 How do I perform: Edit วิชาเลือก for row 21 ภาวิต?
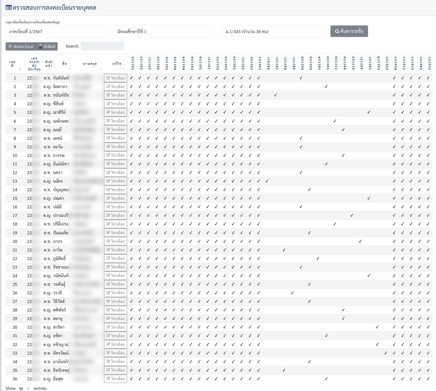point(116,250)
